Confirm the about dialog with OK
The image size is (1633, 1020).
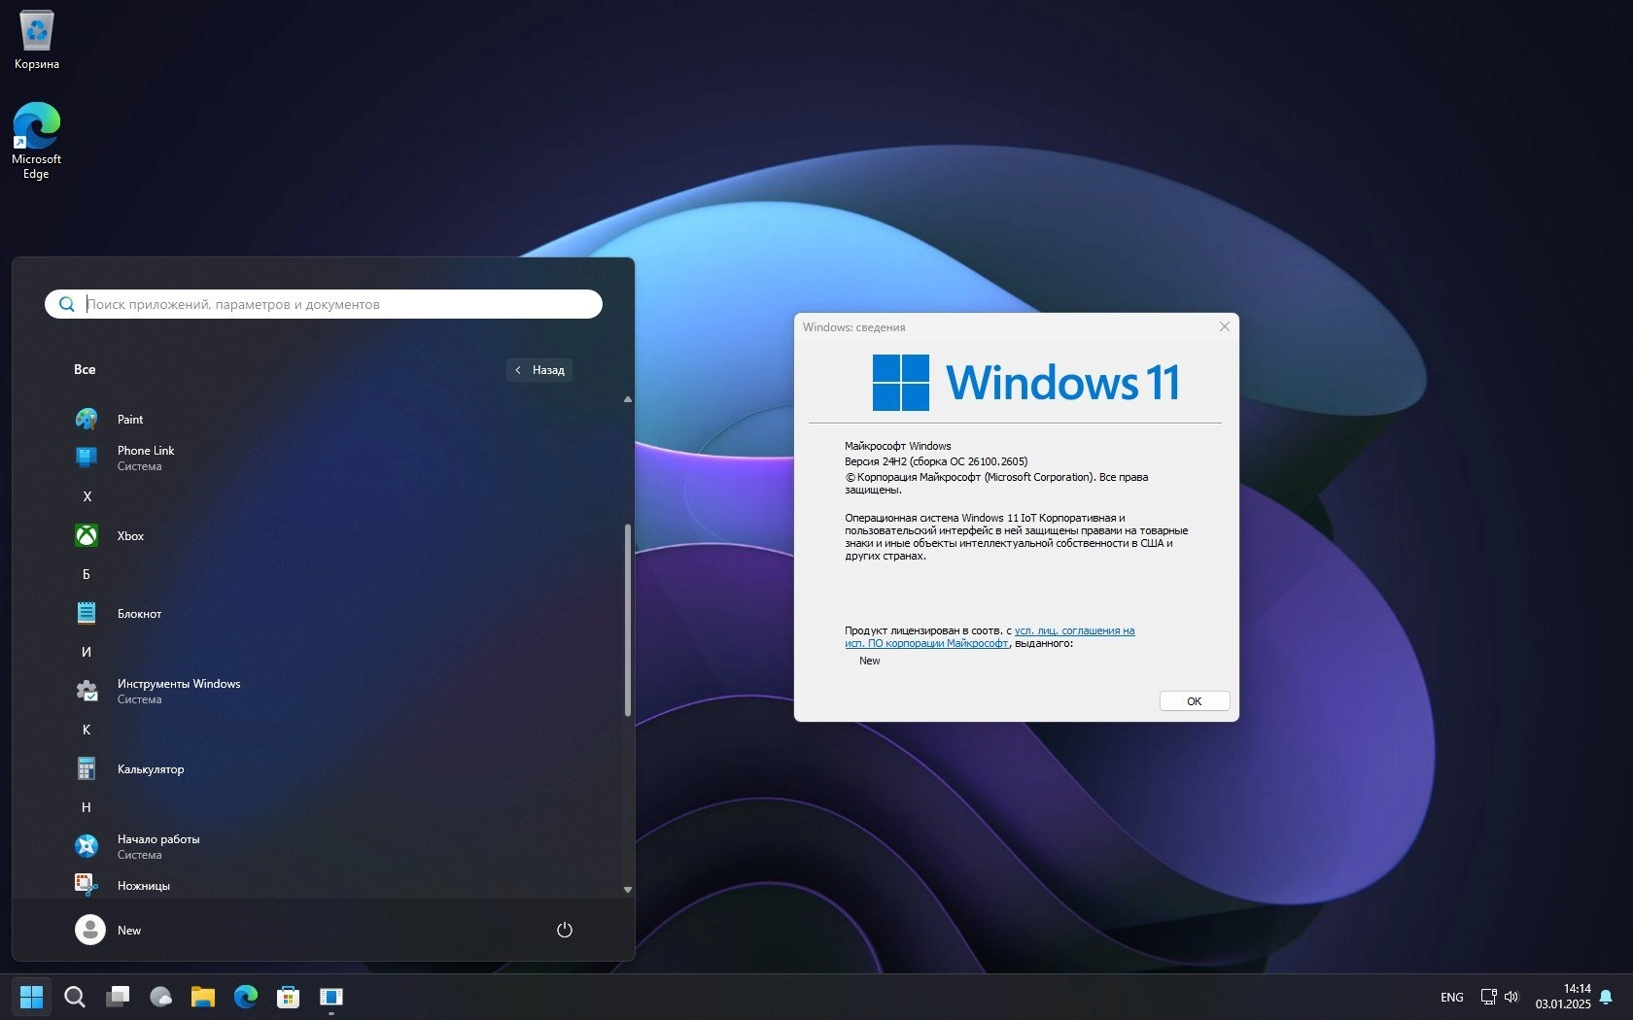click(x=1195, y=701)
